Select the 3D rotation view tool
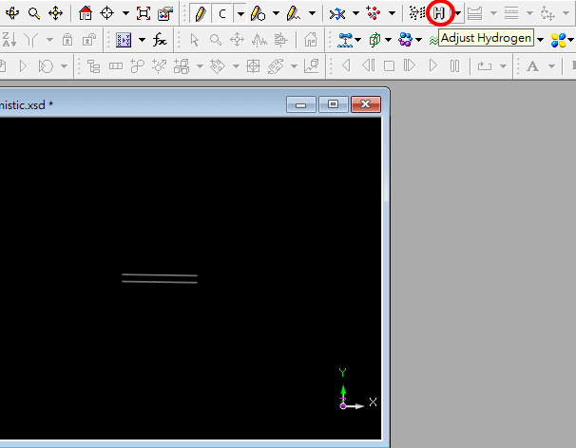 point(12,14)
